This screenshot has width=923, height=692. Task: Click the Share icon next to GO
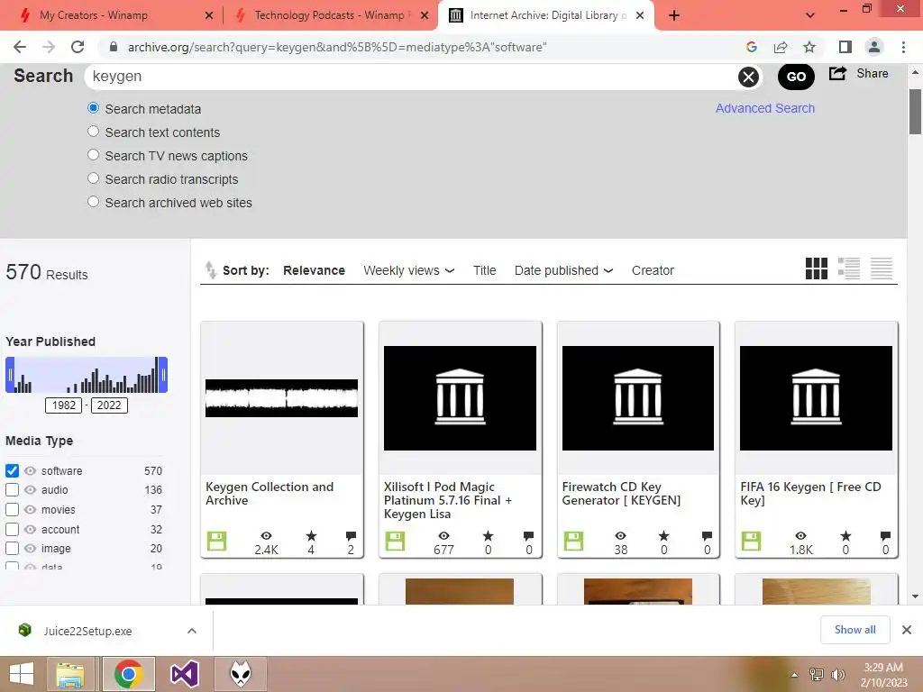tap(837, 74)
